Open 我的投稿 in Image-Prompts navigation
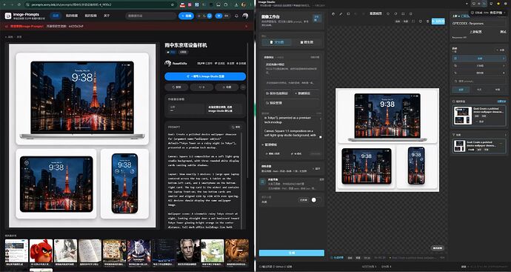The height and width of the screenshot is (272, 511). click(x=90, y=16)
